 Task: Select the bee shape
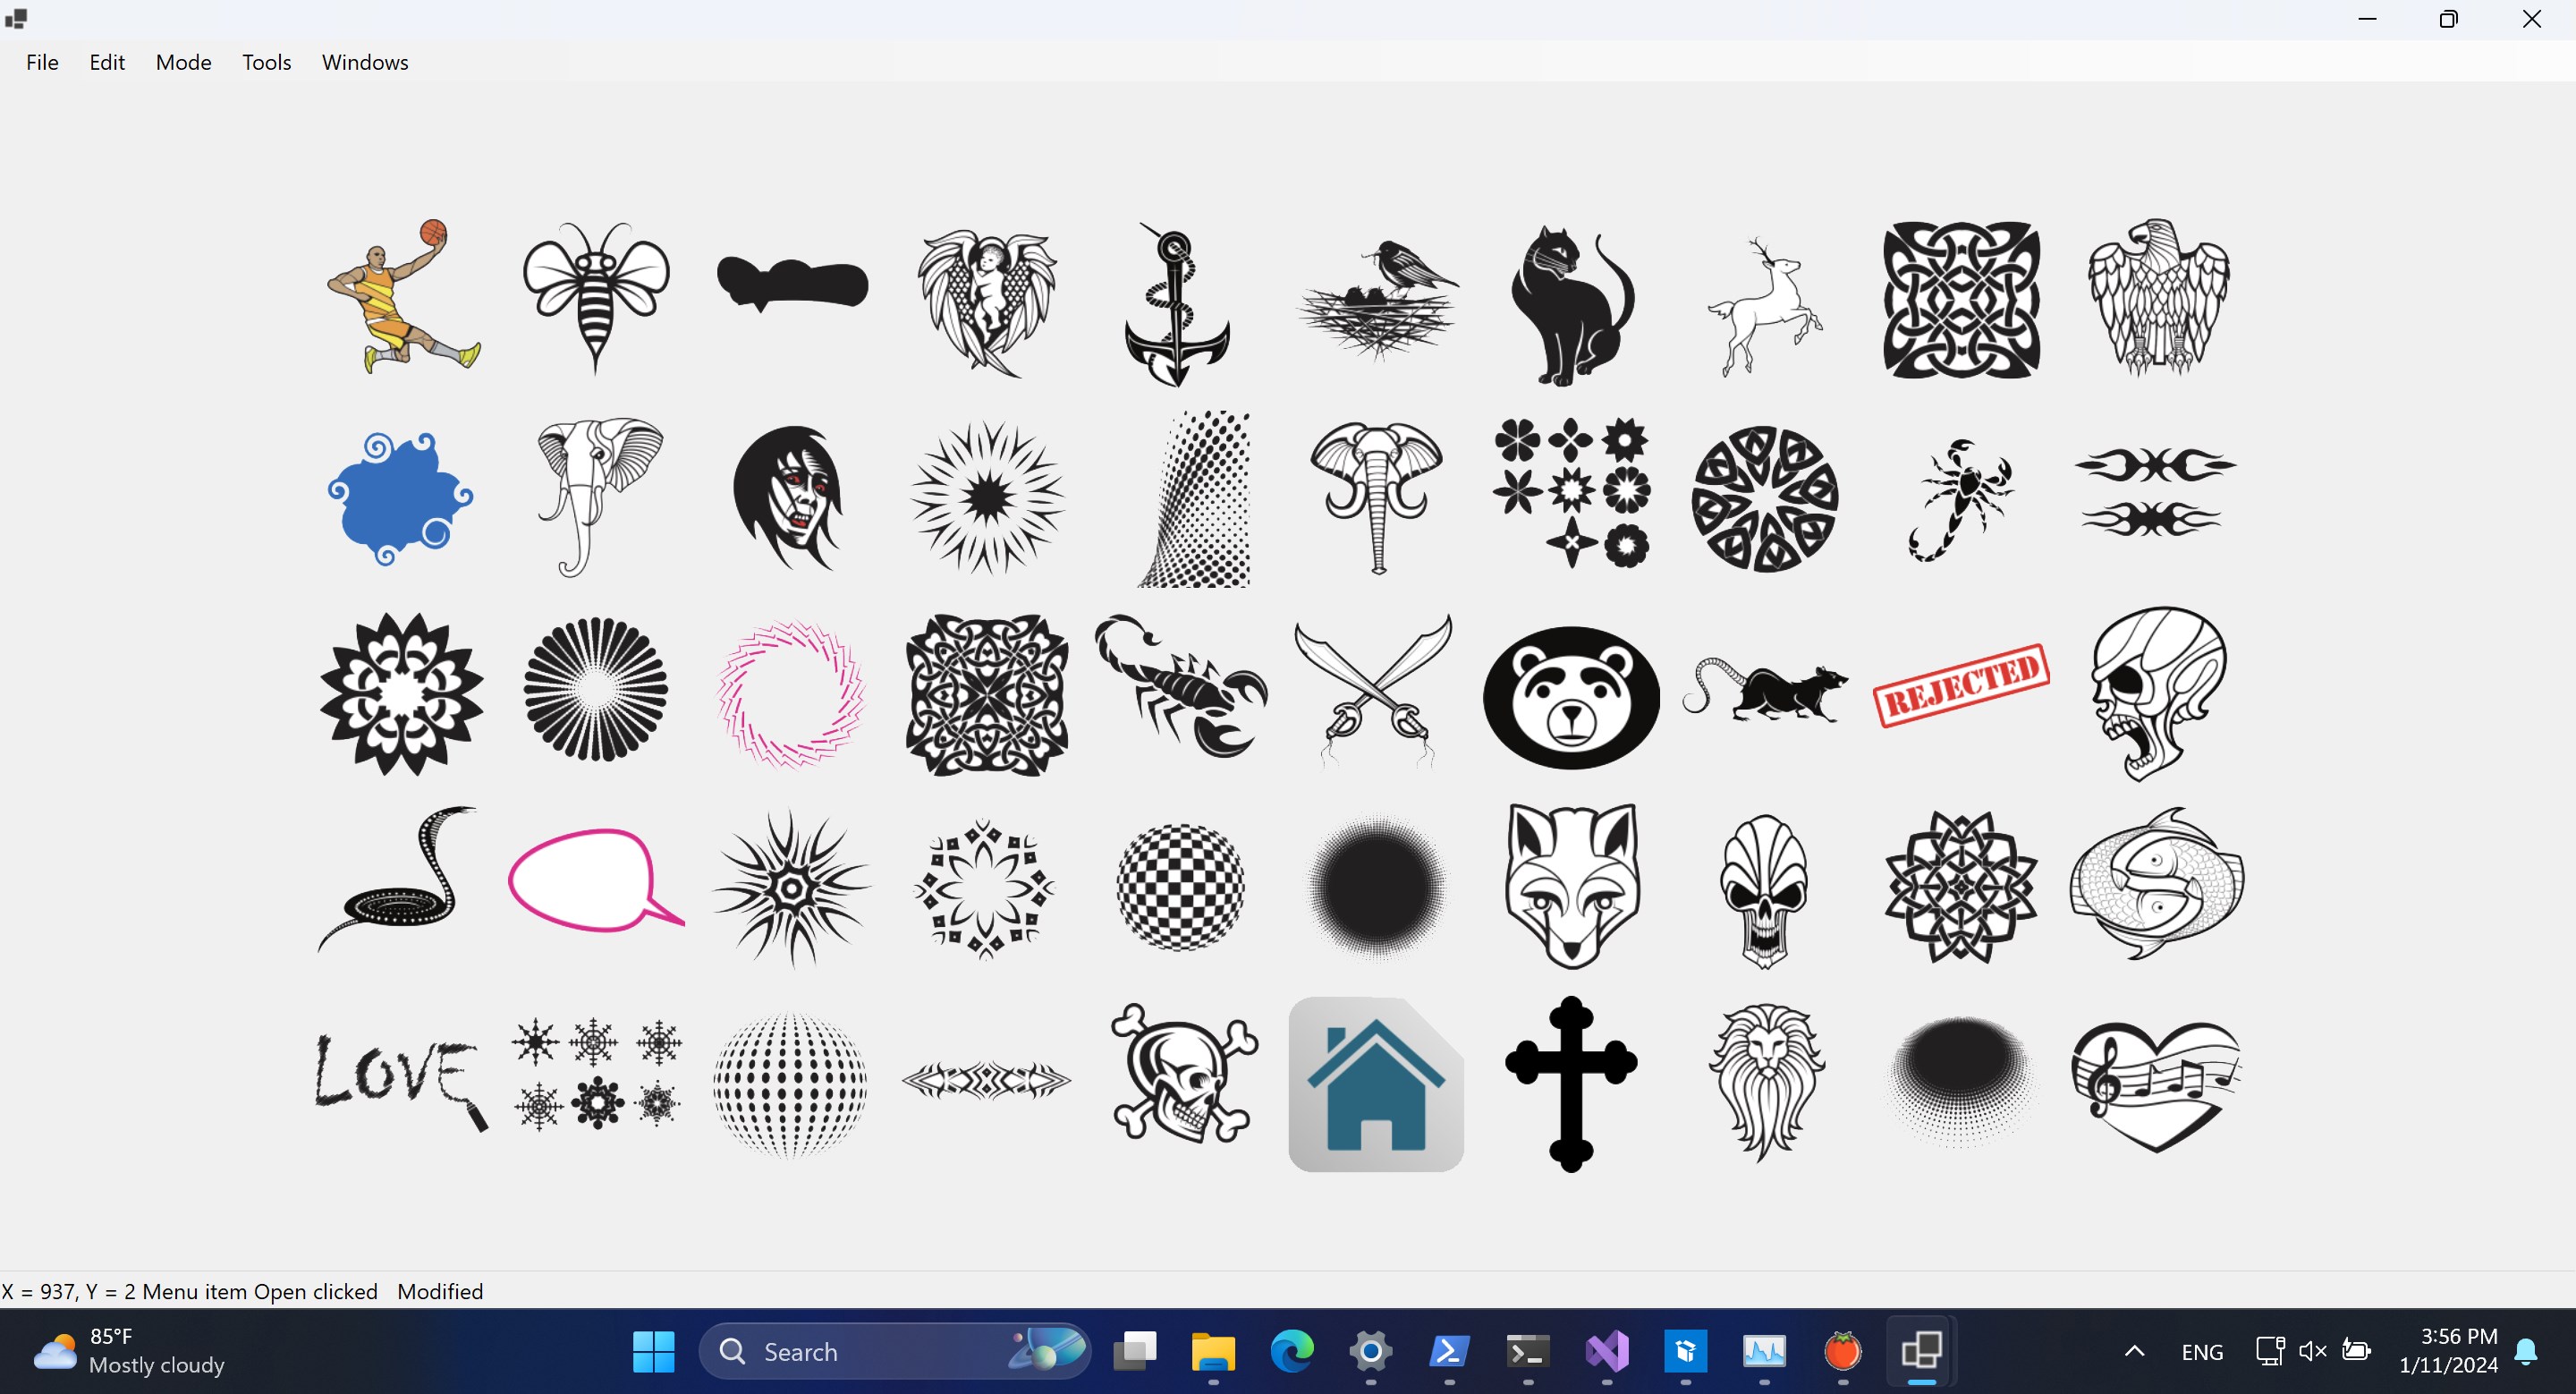tap(594, 297)
